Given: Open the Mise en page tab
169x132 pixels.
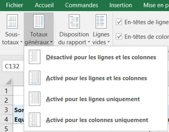Looking at the screenshot, I should [x=156, y=5].
